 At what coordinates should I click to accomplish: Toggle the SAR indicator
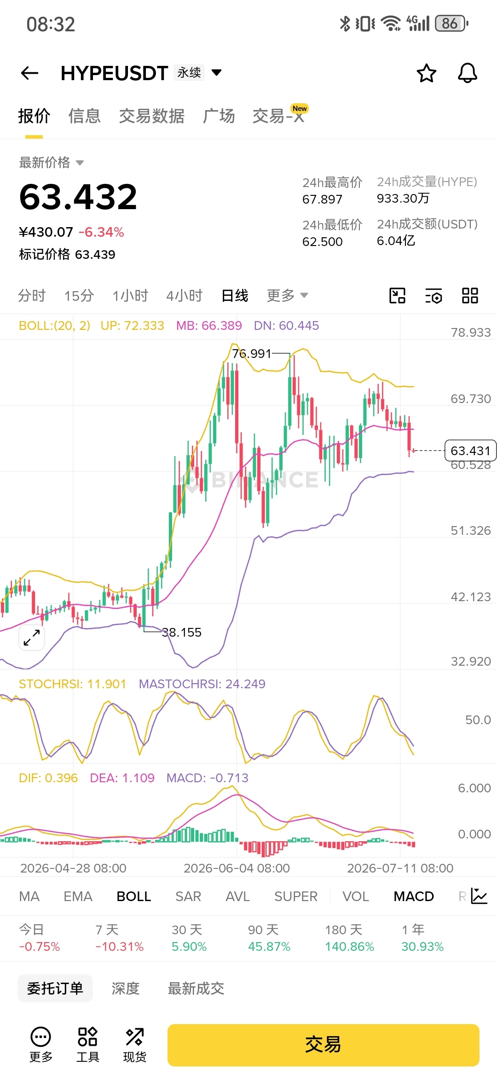pyautogui.click(x=188, y=896)
